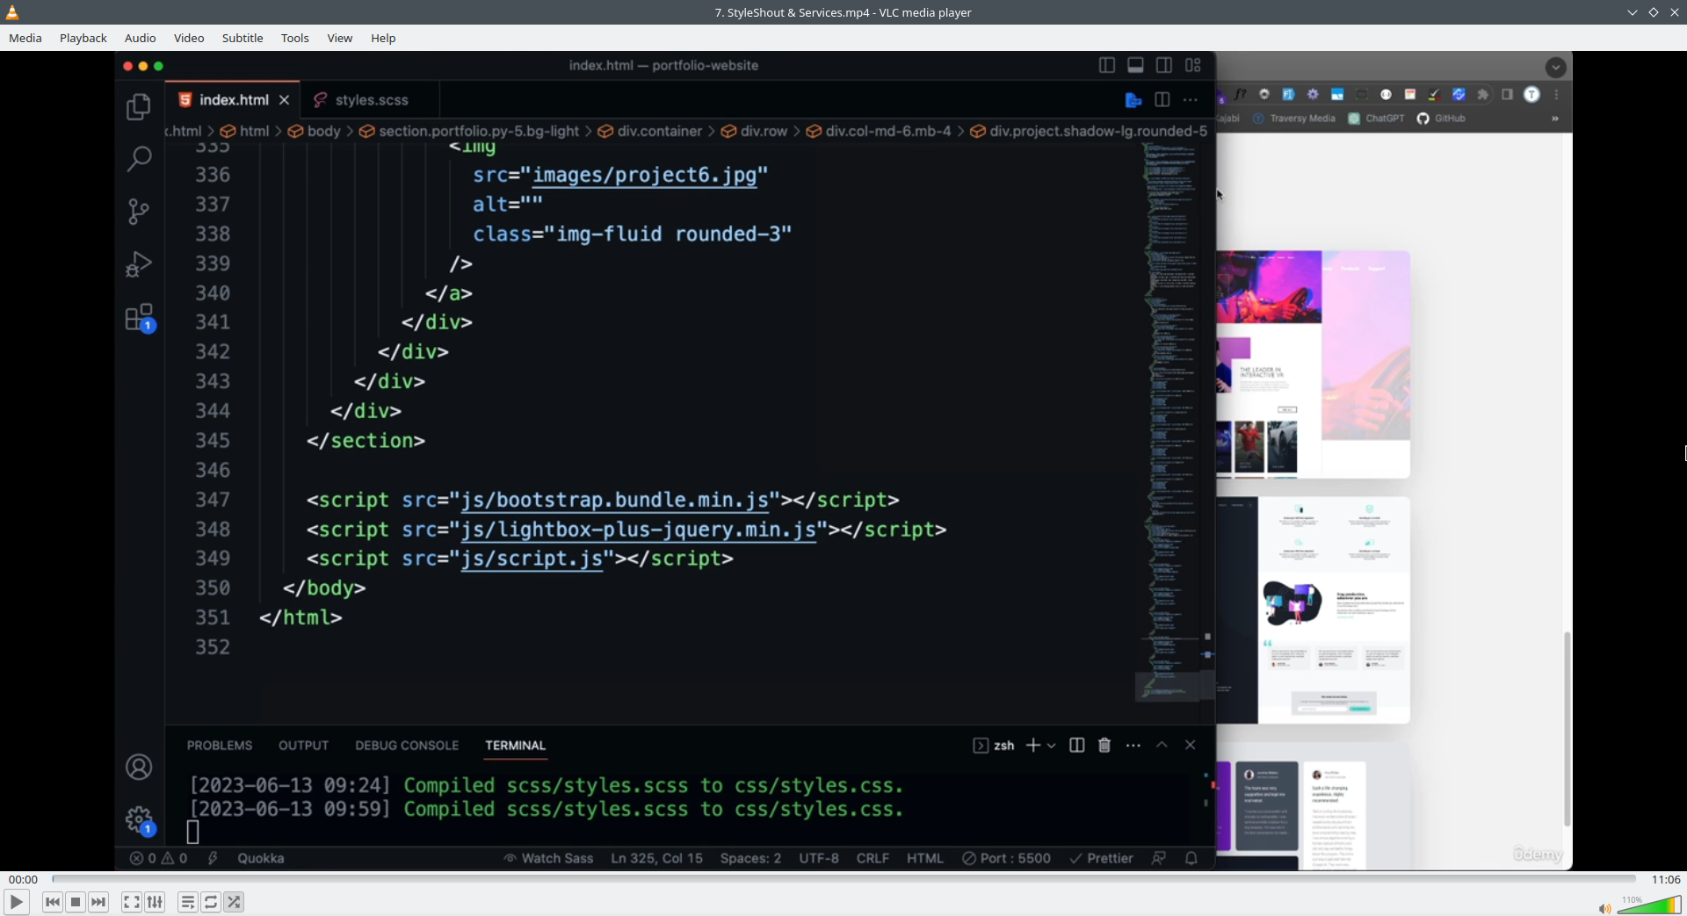The height and width of the screenshot is (916, 1687).
Task: Open the Extensions icon showing a badge
Action: [x=140, y=318]
